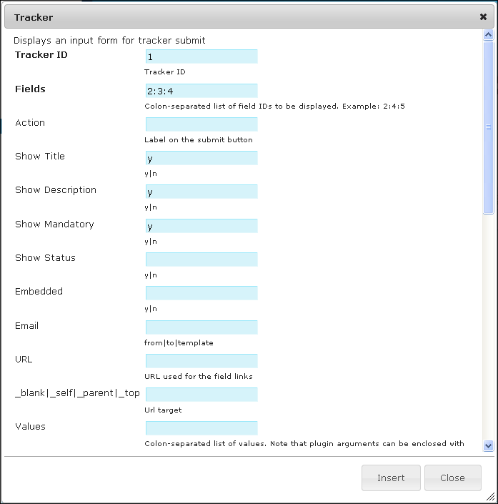This screenshot has width=498, height=504.
Task: Click the Embedded label
Action: tap(39, 291)
